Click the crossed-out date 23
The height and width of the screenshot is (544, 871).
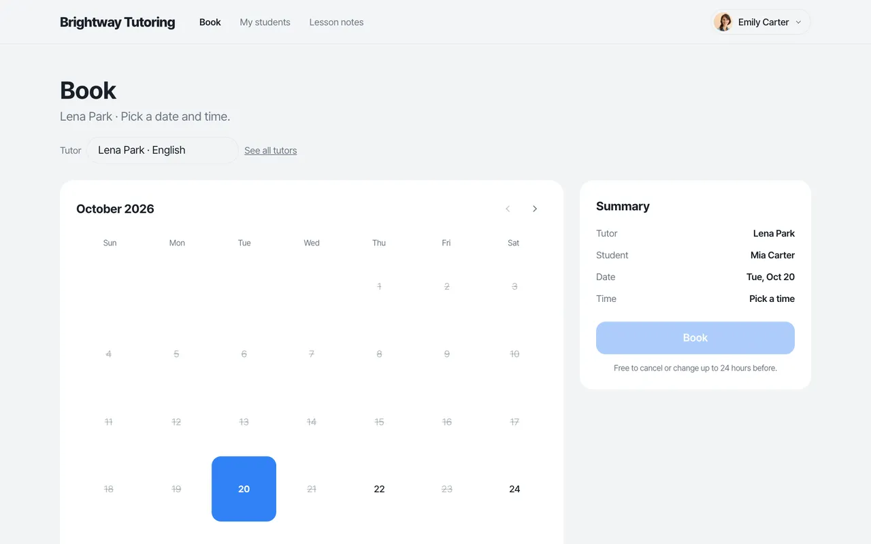tap(446, 489)
